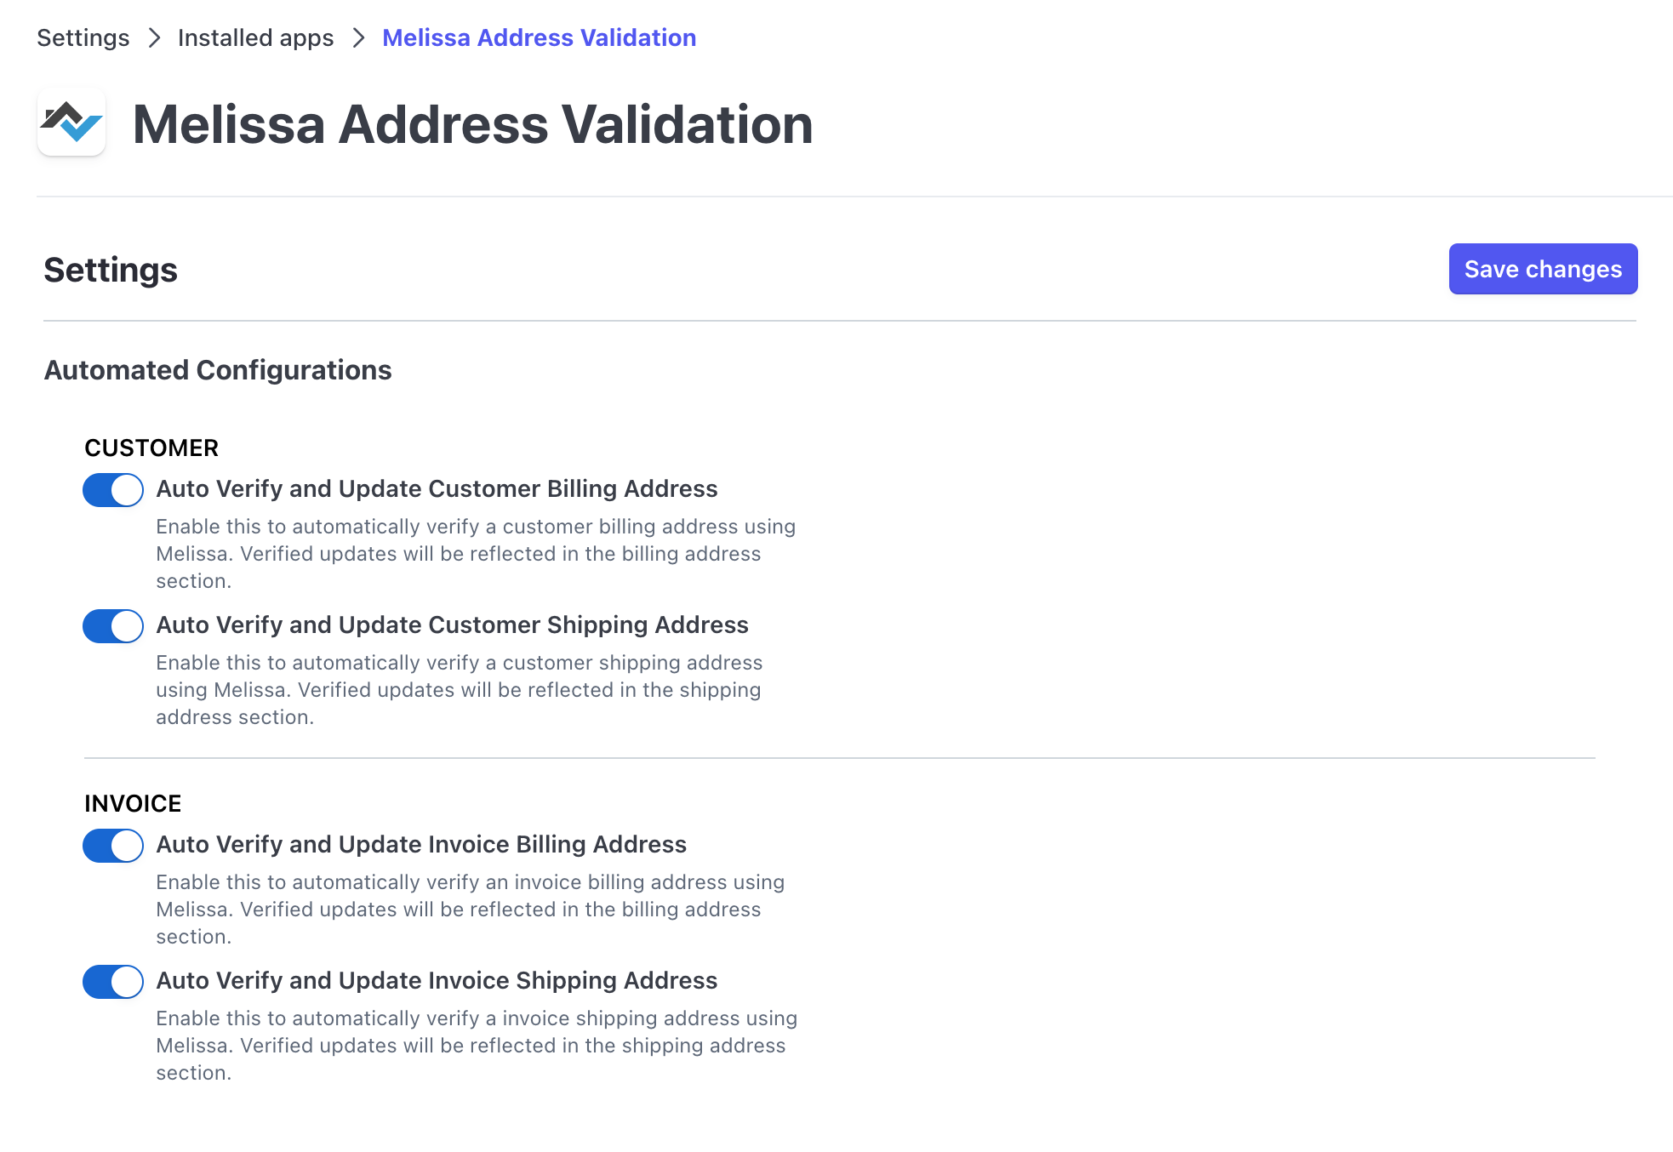Click the Invoice Billing Address toggle label text
This screenshot has width=1673, height=1152.
point(421,845)
